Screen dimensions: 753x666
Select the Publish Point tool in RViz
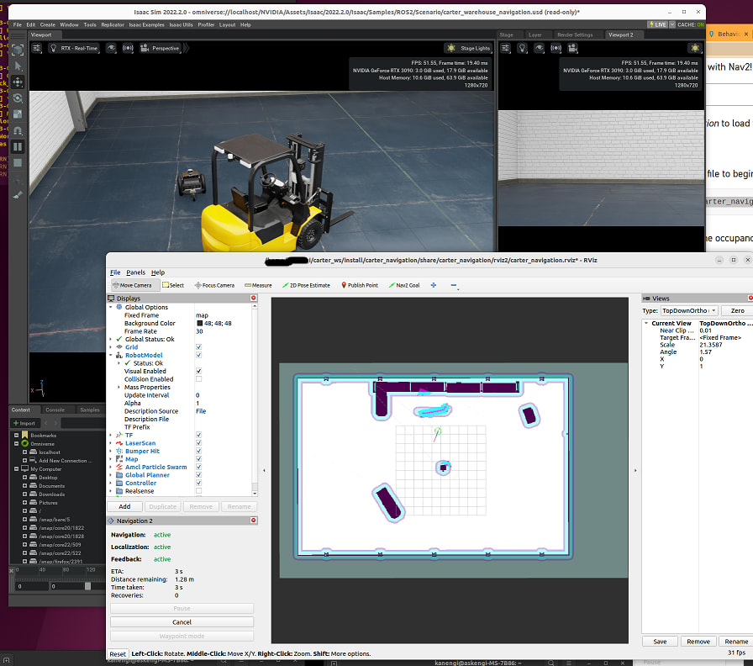360,285
